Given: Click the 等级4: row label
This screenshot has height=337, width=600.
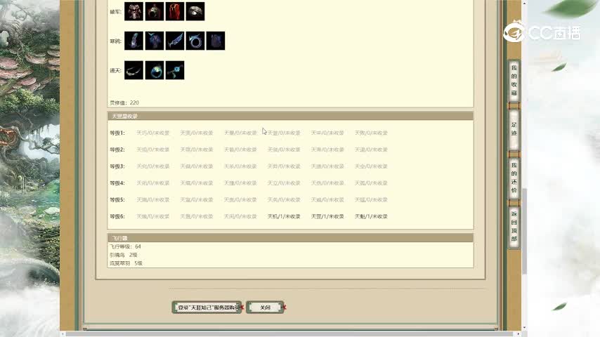Looking at the screenshot, I should (x=117, y=183).
